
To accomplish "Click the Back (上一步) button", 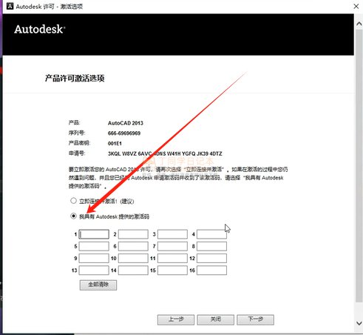I will [x=176, y=319].
